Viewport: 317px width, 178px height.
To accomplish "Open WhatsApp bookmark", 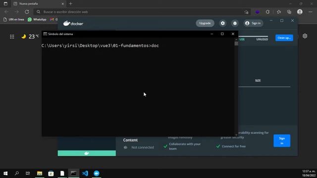I will 37,19.
